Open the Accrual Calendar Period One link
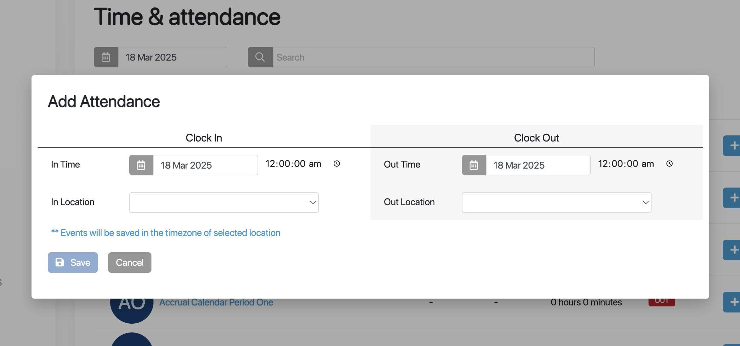740x346 pixels. 216,302
